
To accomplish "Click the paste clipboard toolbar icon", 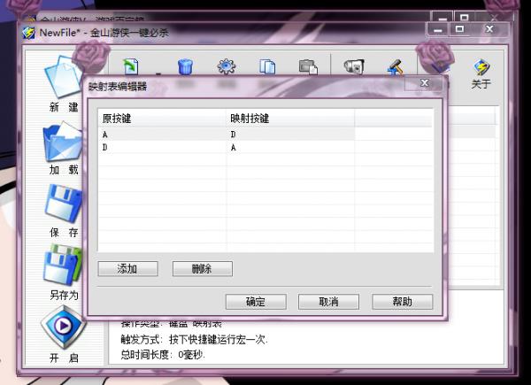I will pyautogui.click(x=308, y=66).
